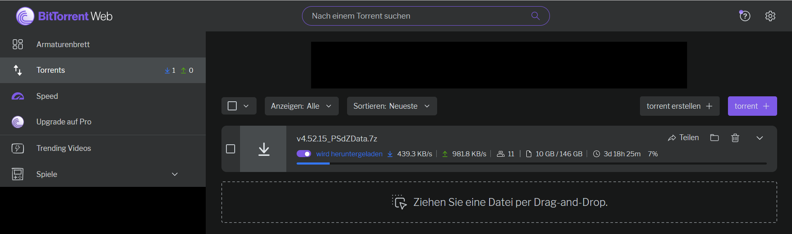
Task: Open Trending Videos in the sidebar
Action: pyautogui.click(x=63, y=148)
